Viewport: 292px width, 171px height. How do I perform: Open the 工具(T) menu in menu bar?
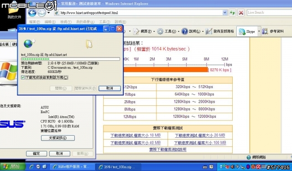pyautogui.click(x=104, y=22)
